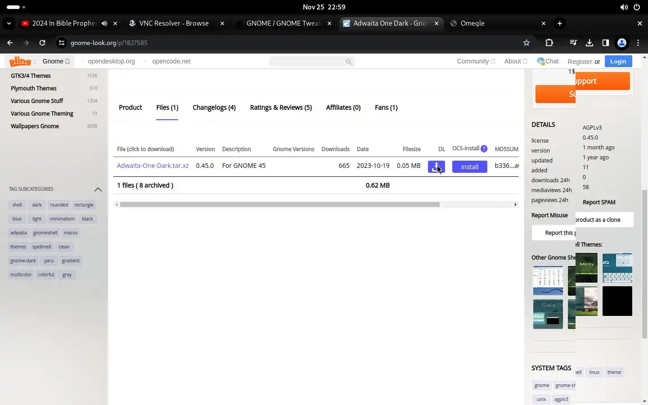Switch to the GNOME Tweaks tab
This screenshot has height=405, width=648.
[x=283, y=23]
